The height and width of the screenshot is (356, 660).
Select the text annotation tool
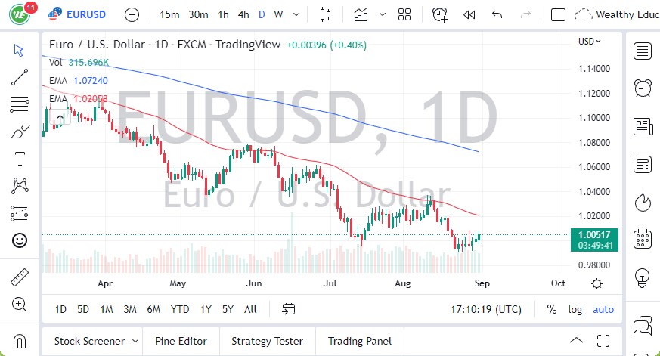coord(20,159)
